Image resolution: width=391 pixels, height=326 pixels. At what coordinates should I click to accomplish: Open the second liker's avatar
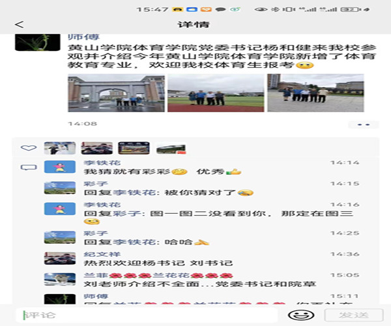point(97,148)
